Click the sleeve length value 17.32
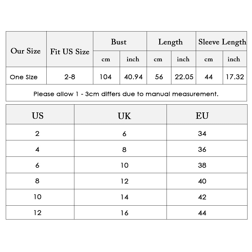The image size is (252, 252). pos(235,76)
